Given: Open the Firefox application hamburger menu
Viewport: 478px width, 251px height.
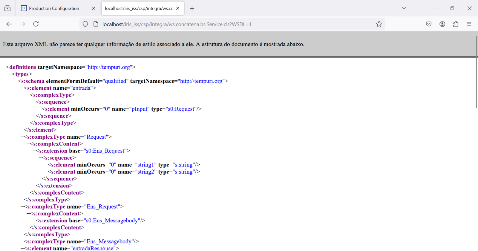Looking at the screenshot, I should tap(469, 24).
